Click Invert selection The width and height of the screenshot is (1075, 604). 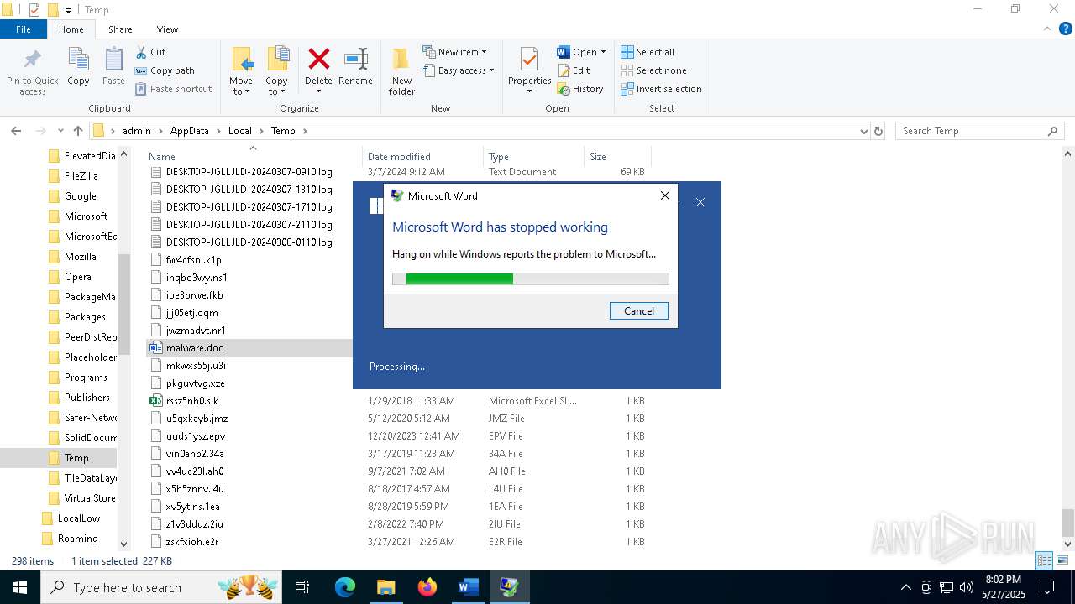coord(661,89)
